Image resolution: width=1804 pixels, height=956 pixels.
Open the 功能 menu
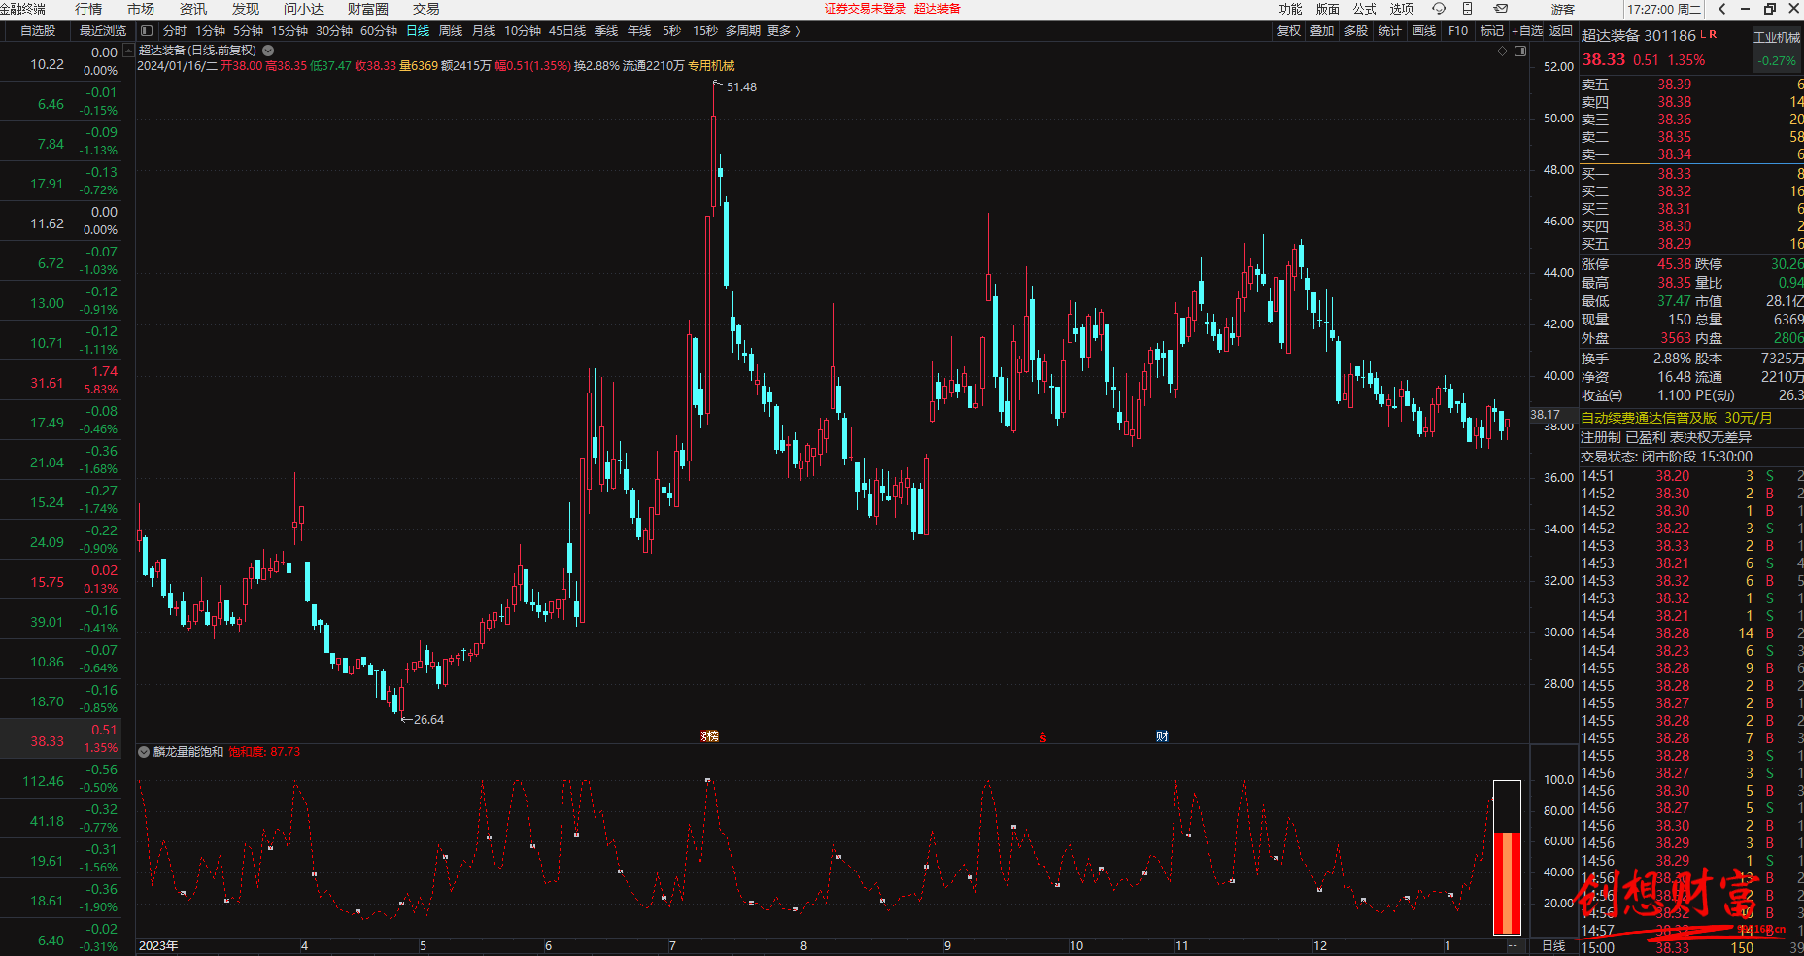[1290, 9]
